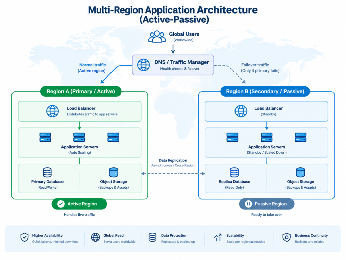Click 'Resilient and reliable' text

click(x=310, y=242)
